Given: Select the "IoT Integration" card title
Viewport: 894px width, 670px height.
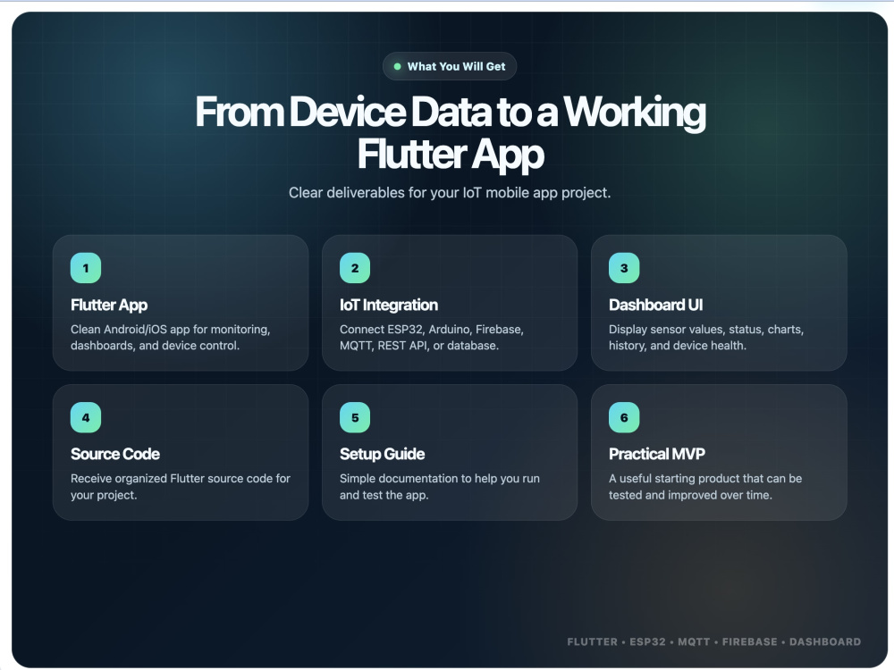Looking at the screenshot, I should point(389,306).
